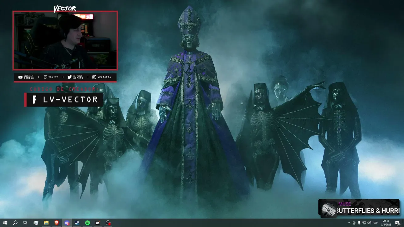This screenshot has width=404, height=227.
Task: Click the MUSE artist name
Action: point(345,204)
